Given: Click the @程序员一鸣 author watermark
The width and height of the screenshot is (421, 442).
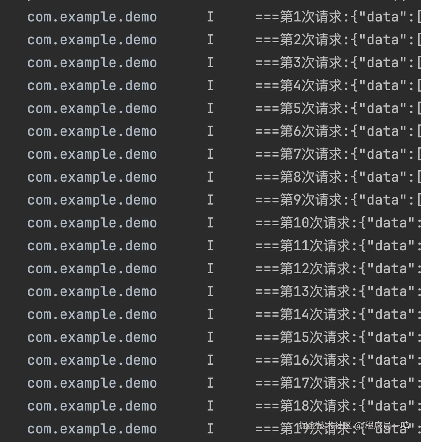Looking at the screenshot, I should tap(382, 425).
